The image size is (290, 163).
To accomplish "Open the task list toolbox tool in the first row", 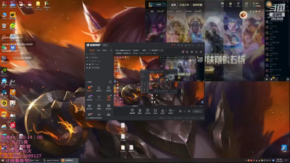I will click(108, 88).
